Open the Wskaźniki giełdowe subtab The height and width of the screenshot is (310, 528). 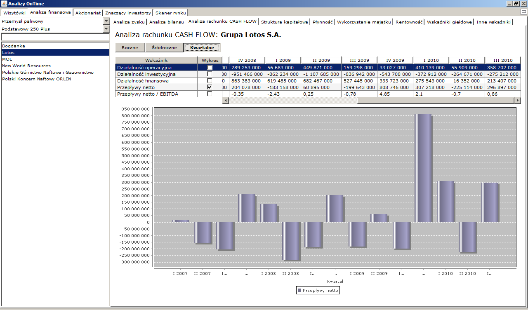tap(449, 22)
